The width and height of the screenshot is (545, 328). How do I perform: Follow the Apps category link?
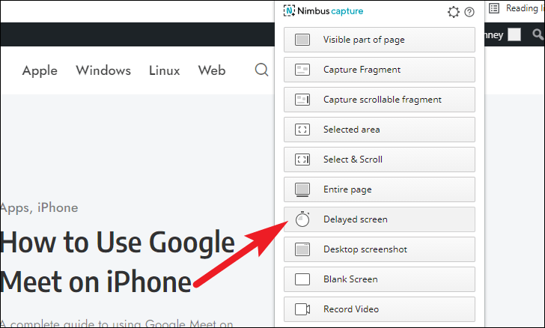(x=16, y=208)
